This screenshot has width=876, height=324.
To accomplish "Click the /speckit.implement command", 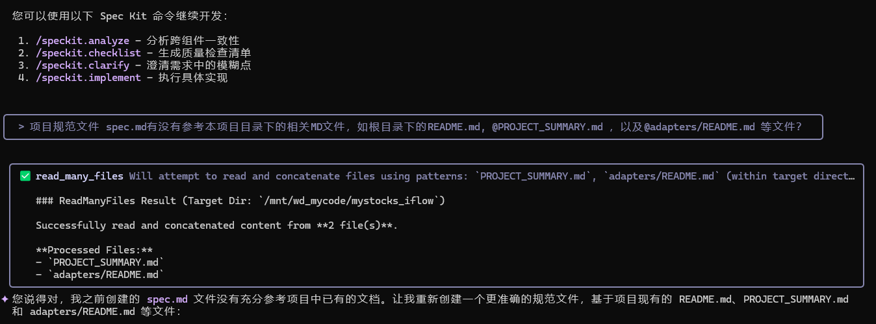I will [88, 78].
